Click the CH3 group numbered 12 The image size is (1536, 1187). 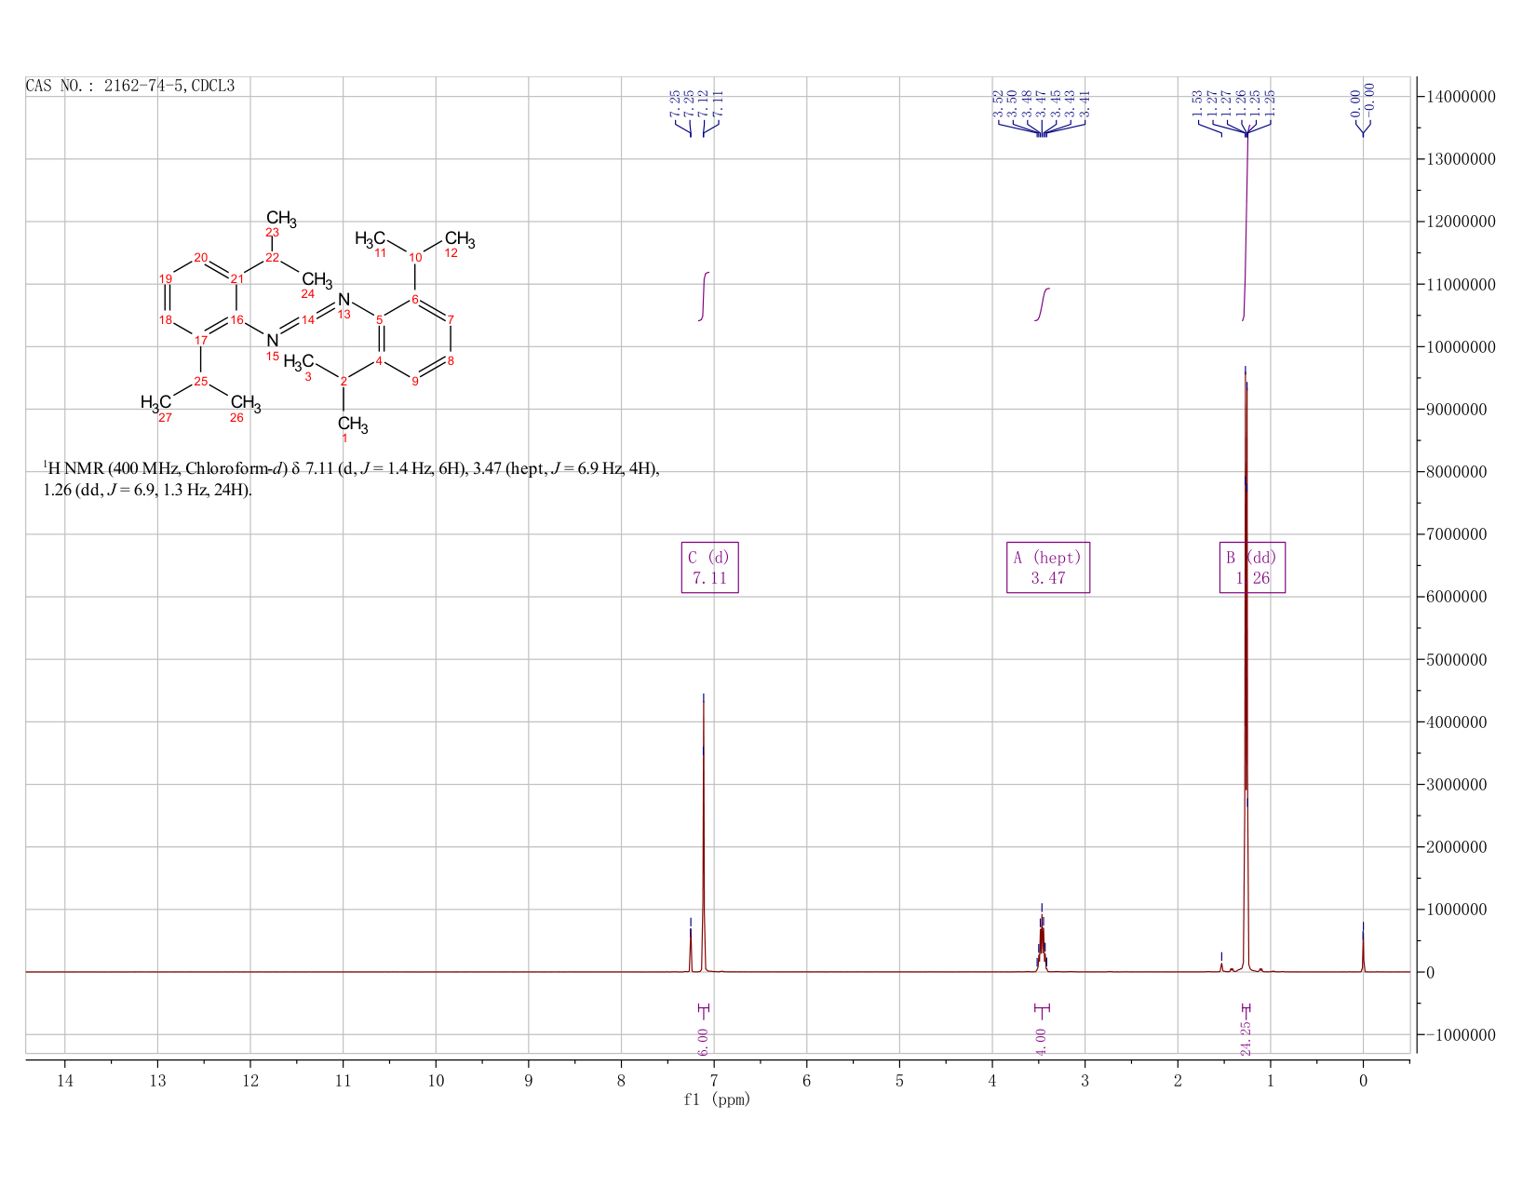click(460, 240)
